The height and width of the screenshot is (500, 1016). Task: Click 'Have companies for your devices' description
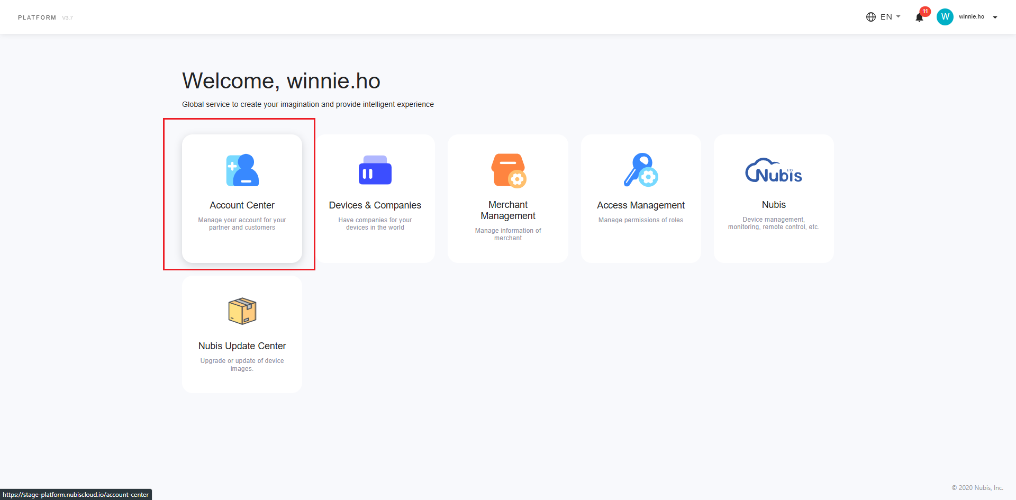point(375,224)
